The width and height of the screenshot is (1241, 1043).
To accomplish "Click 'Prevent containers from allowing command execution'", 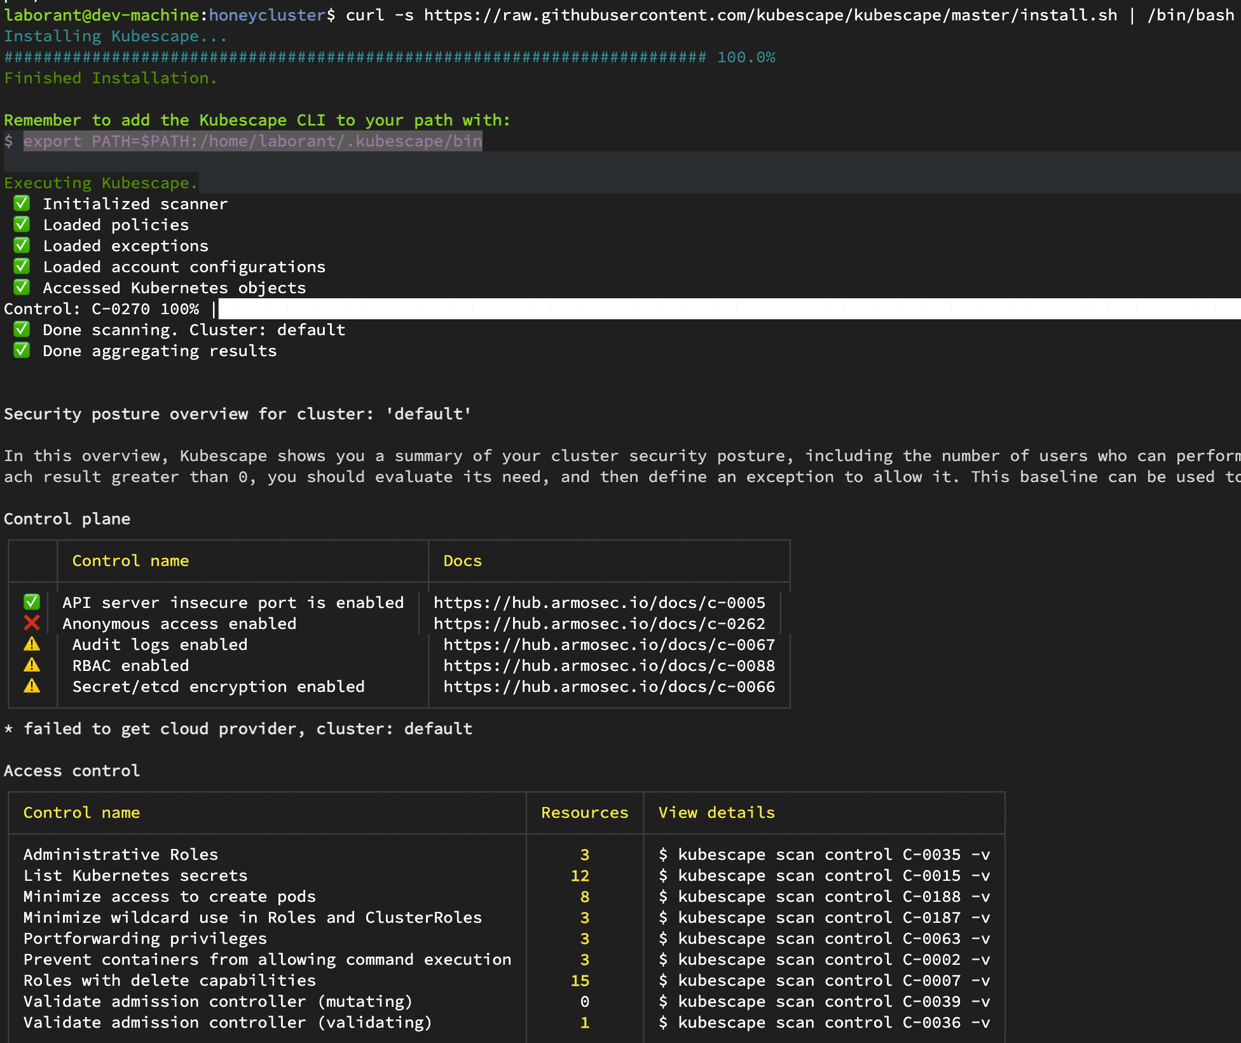I will [267, 959].
